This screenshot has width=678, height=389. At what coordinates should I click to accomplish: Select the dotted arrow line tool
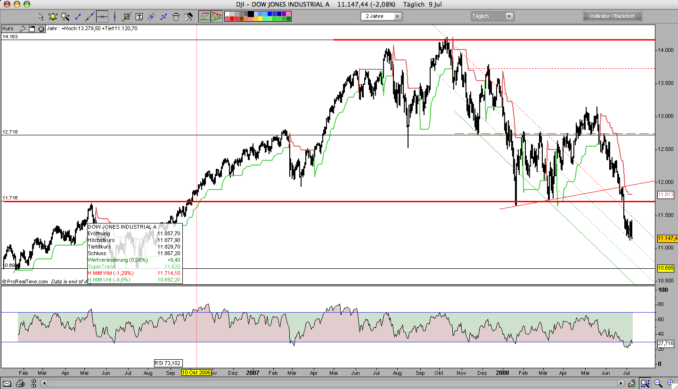[163, 17]
